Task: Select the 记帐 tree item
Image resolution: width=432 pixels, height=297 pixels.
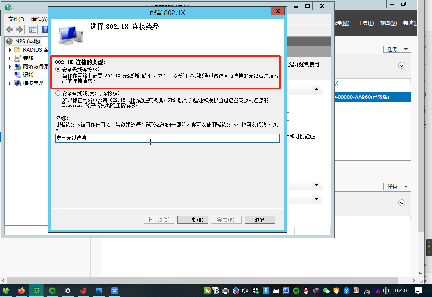Action: pos(28,75)
